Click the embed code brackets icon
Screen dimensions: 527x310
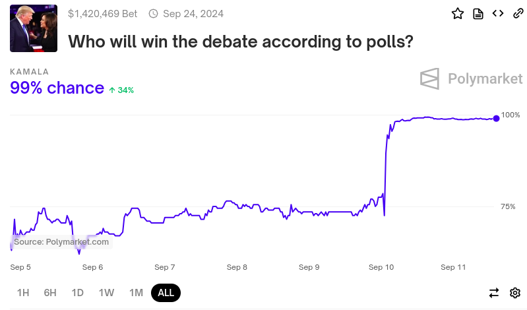point(498,13)
